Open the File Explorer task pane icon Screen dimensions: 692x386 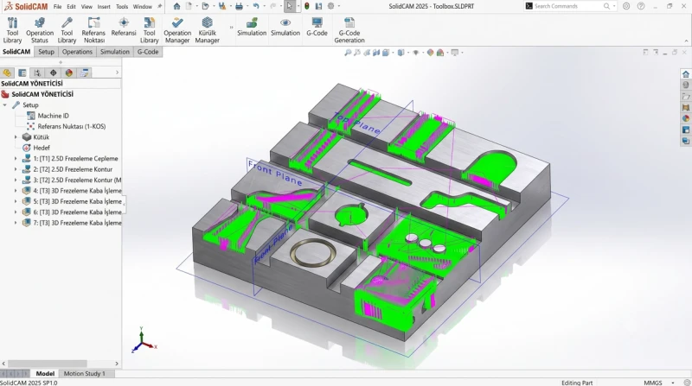point(685,96)
